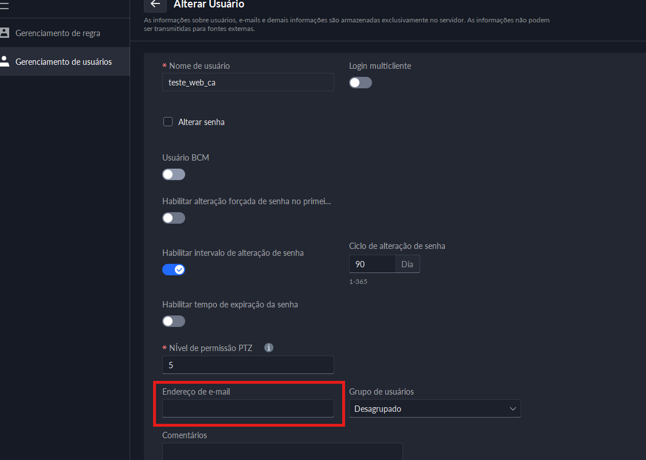Check the Alterar senha checkbox
The width and height of the screenshot is (646, 460).
168,122
